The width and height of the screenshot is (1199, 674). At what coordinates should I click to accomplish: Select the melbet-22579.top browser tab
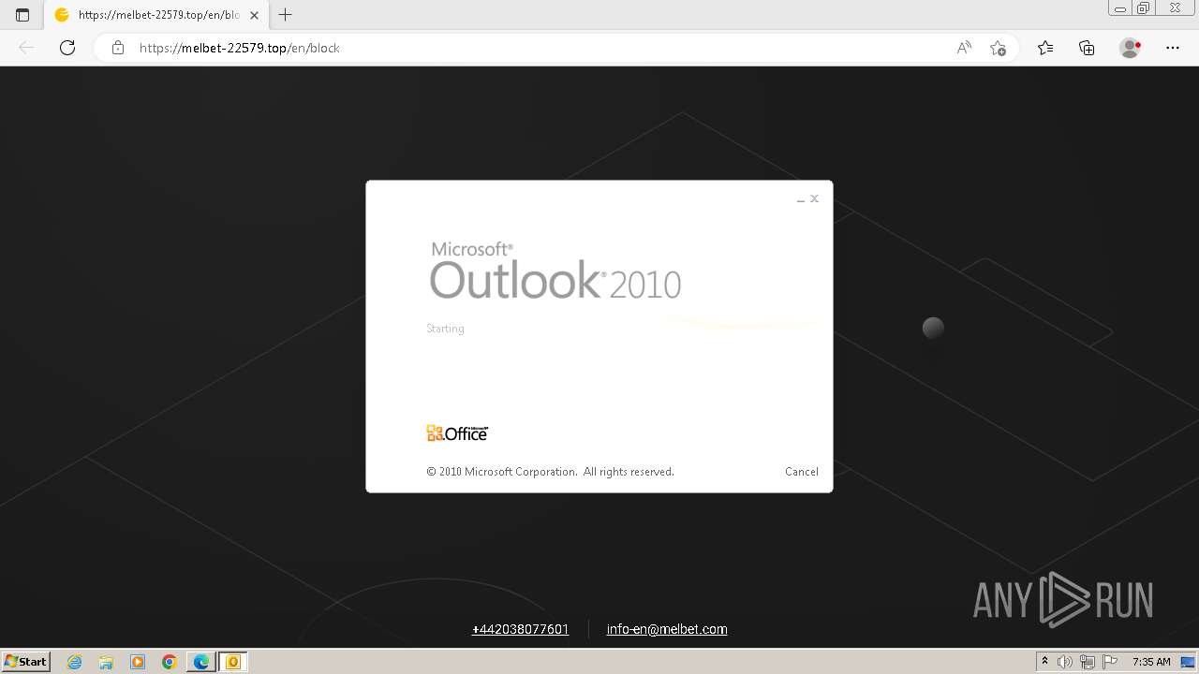[x=157, y=15]
